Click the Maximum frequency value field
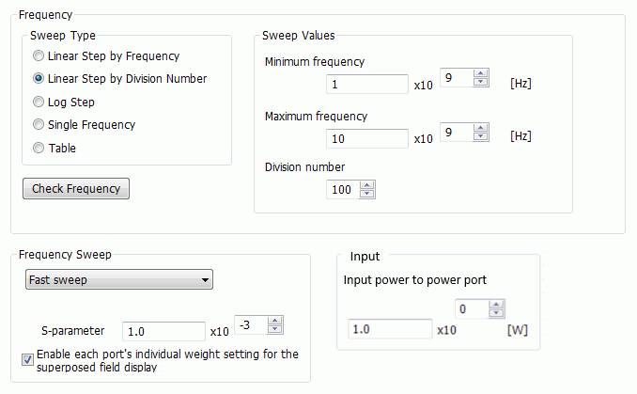This screenshot has width=637, height=394. [366, 138]
